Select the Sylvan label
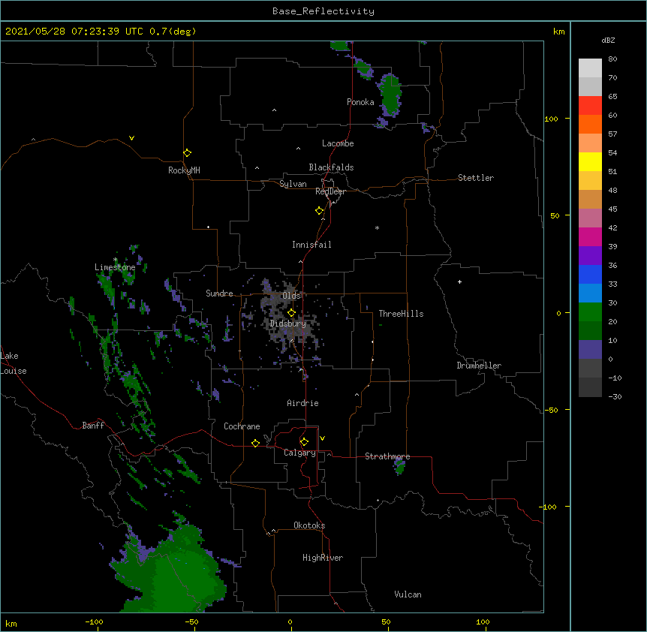Image resolution: width=647 pixels, height=632 pixels. (293, 184)
